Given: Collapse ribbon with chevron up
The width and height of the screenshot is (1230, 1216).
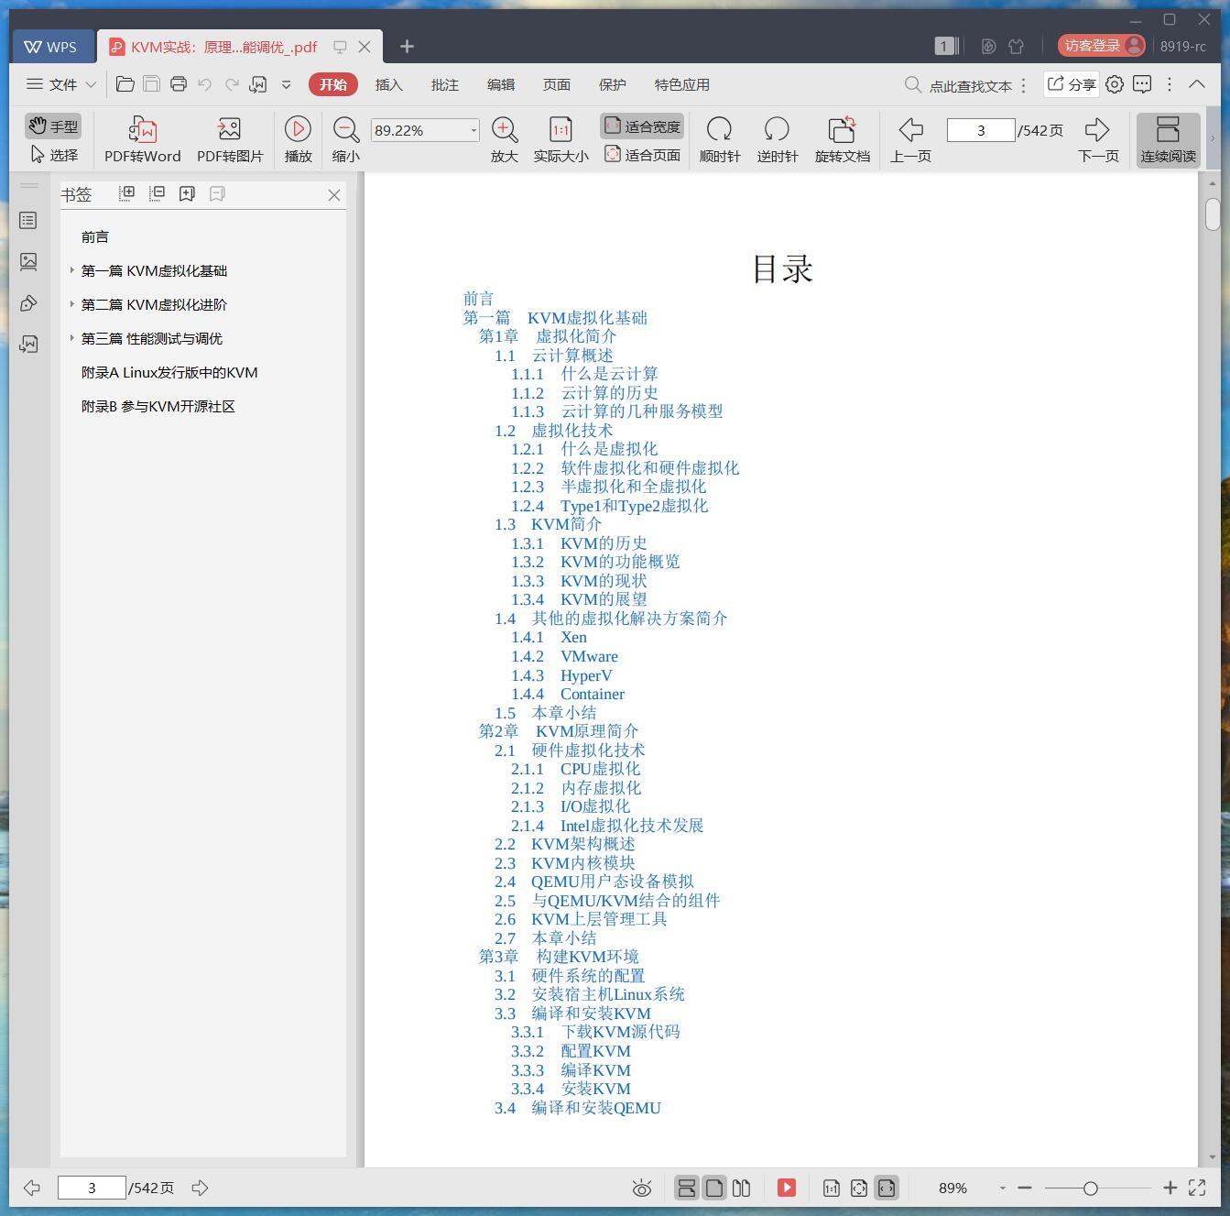Looking at the screenshot, I should tap(1197, 84).
